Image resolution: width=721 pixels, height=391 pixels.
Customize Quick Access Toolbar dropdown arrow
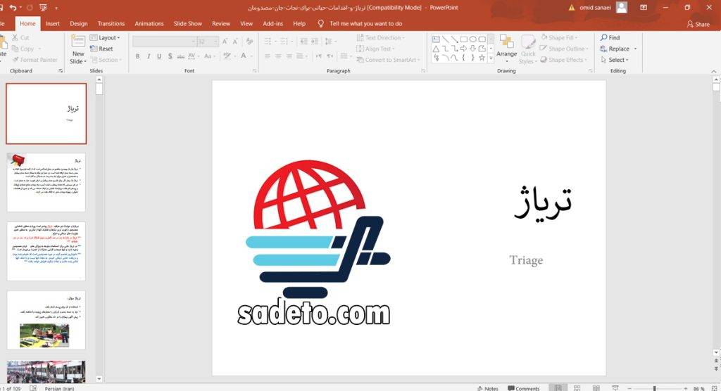coord(56,8)
